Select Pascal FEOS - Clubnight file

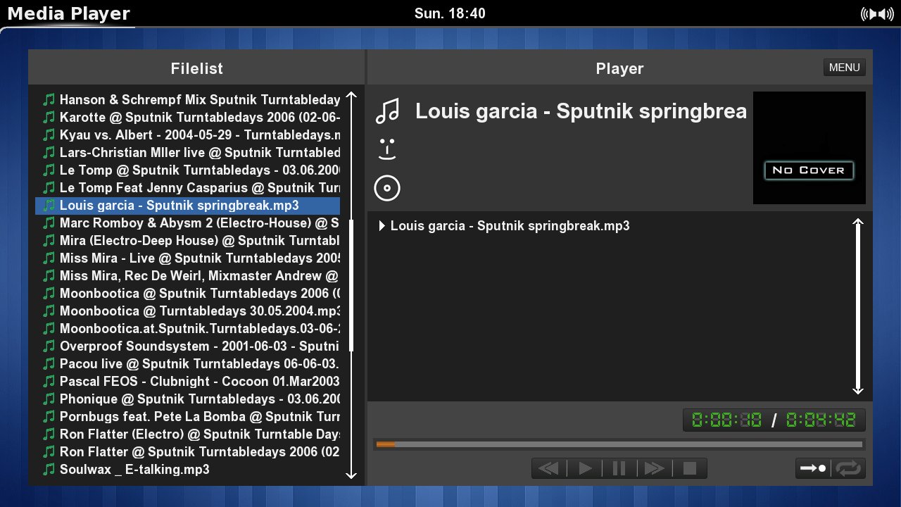(x=190, y=381)
